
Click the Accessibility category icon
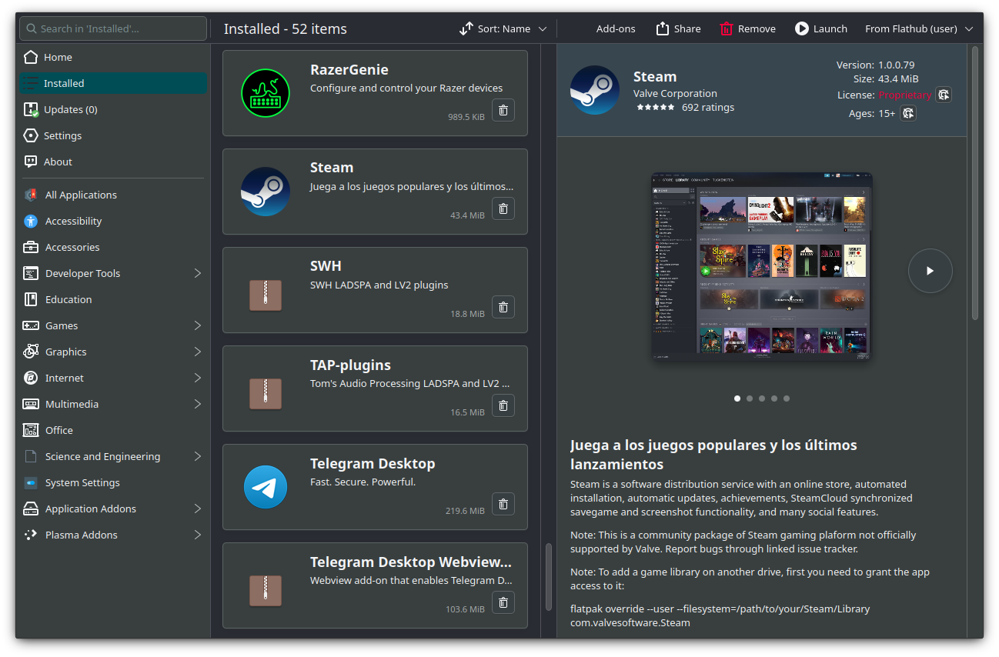tap(31, 221)
